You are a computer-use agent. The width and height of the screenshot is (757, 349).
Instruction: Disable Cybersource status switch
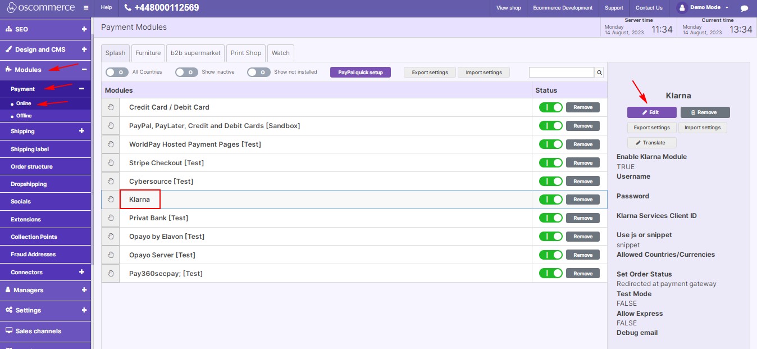click(550, 182)
